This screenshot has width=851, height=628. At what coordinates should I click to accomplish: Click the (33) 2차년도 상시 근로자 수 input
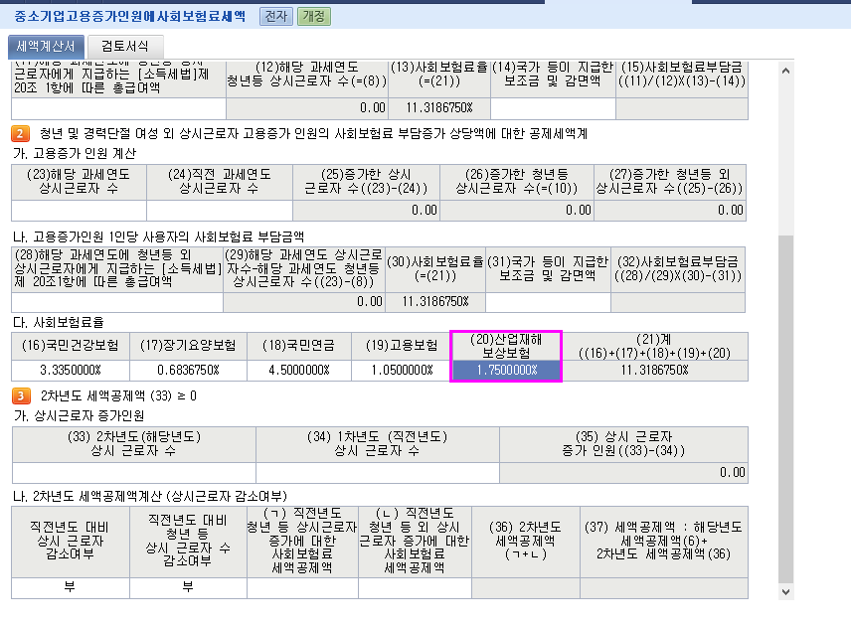pos(134,473)
